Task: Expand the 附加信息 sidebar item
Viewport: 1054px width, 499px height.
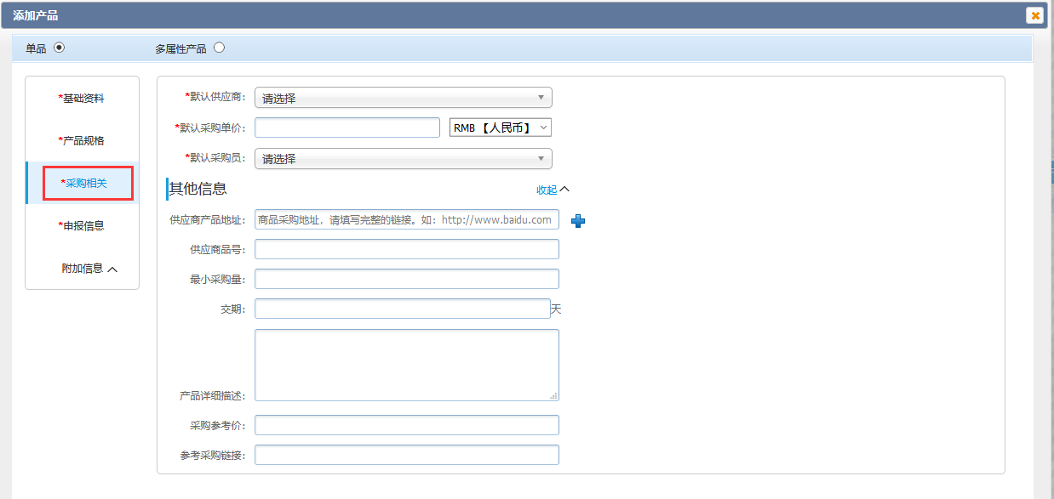Action: 89,269
